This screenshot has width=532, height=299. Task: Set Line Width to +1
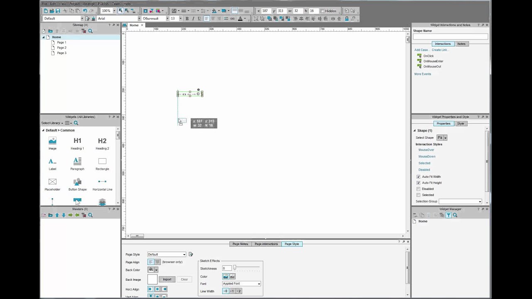[232, 291]
